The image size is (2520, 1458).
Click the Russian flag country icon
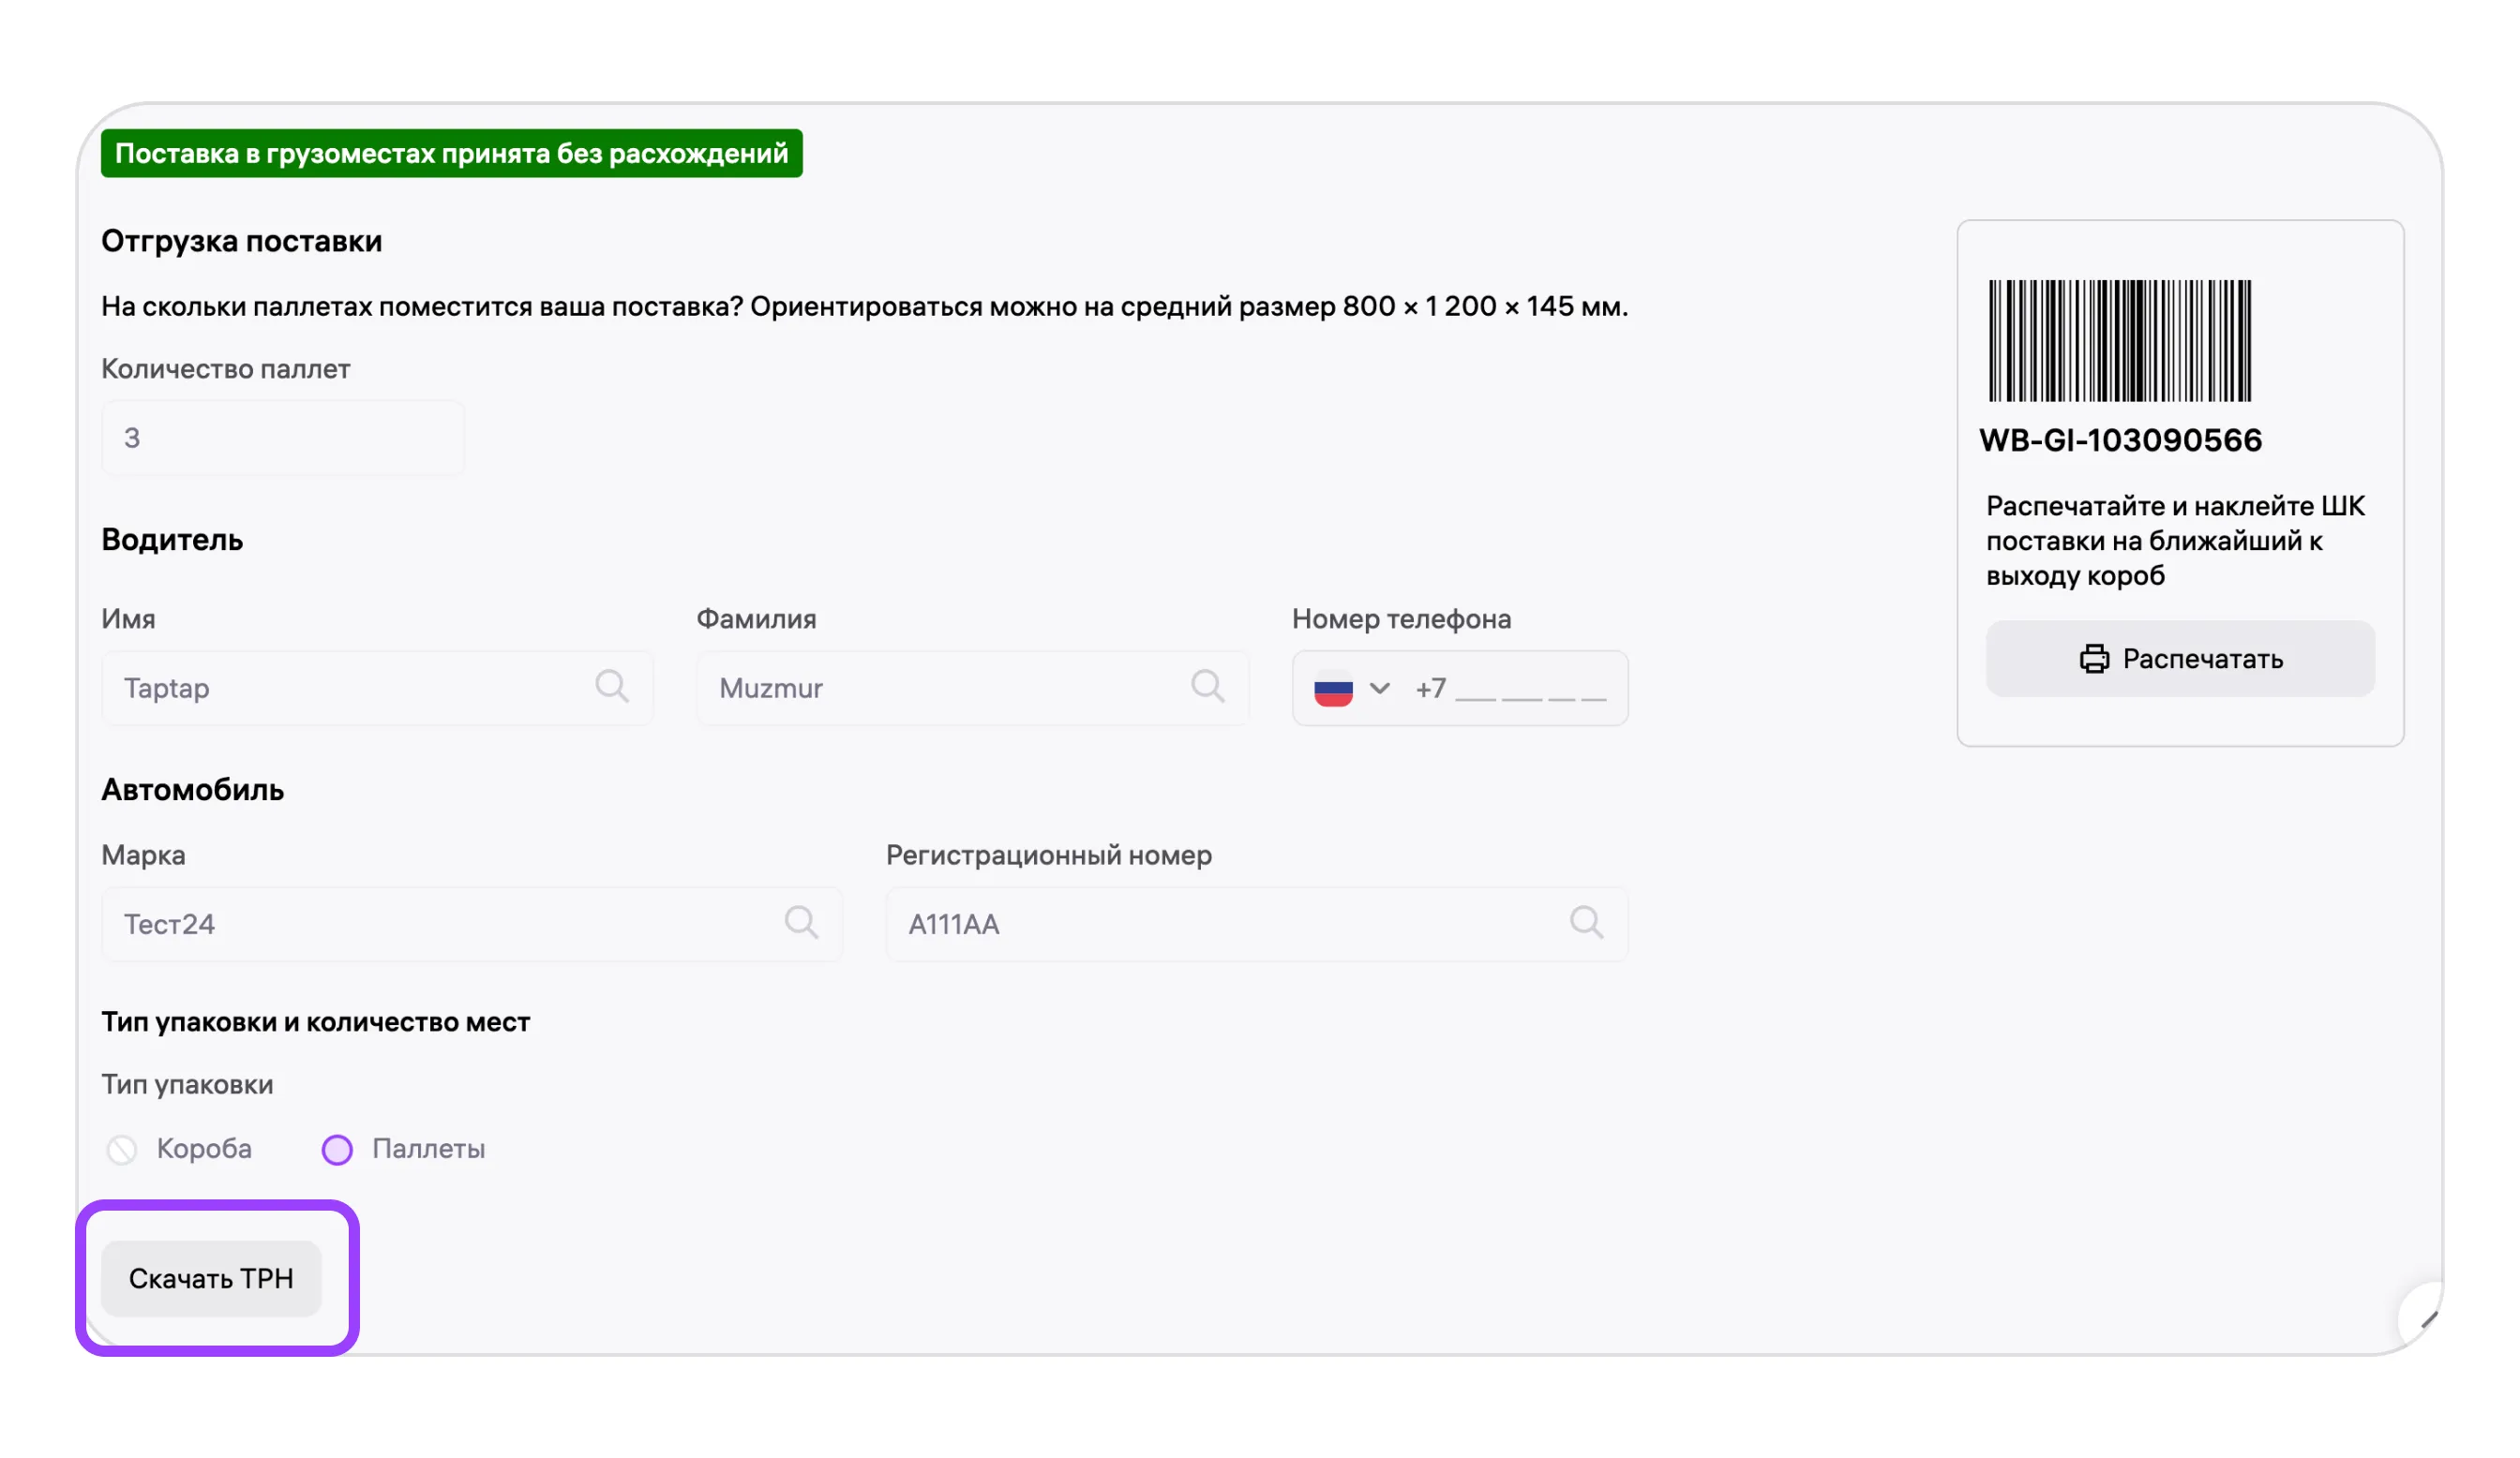click(x=1333, y=689)
